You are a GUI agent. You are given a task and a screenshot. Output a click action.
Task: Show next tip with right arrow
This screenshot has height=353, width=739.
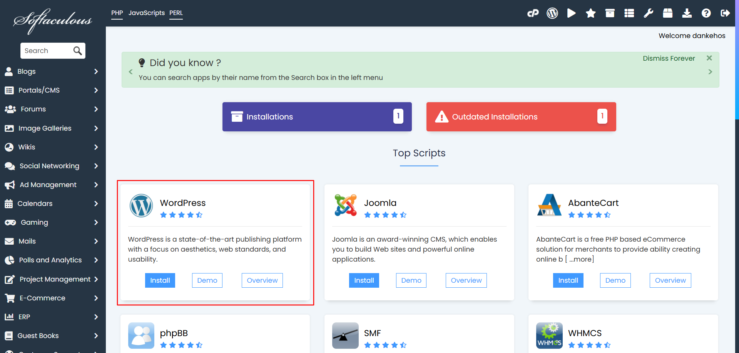pyautogui.click(x=710, y=72)
